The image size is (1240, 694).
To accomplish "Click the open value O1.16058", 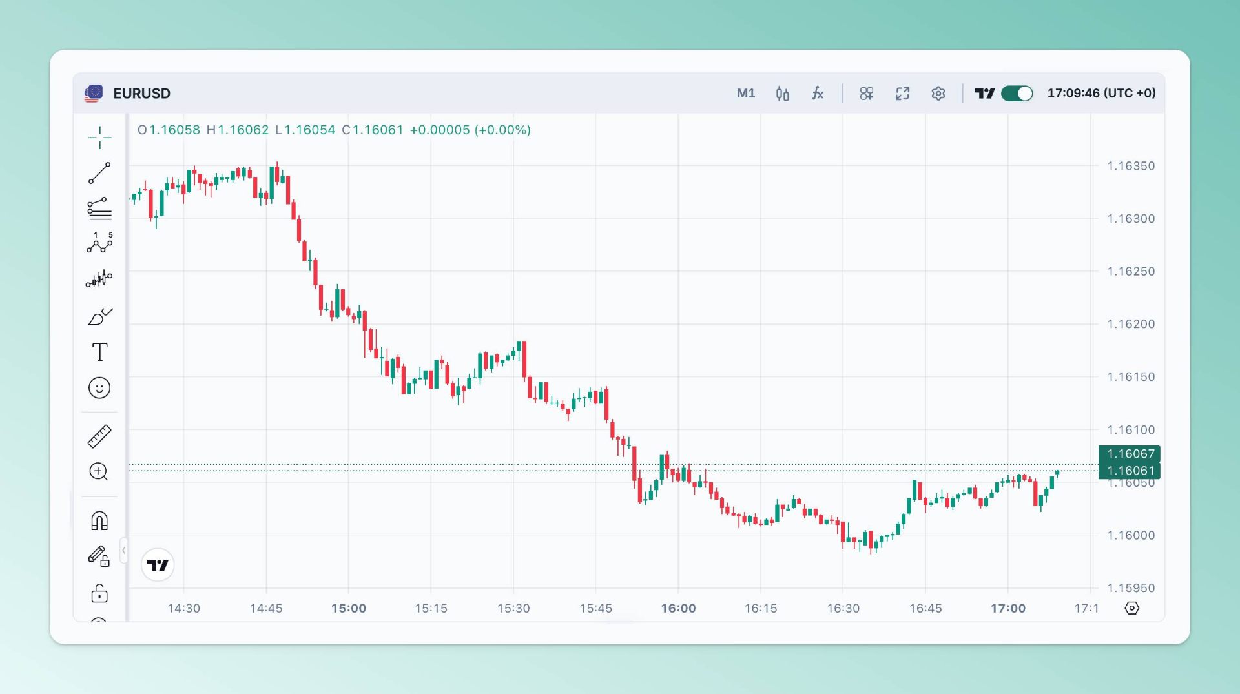I will coord(169,130).
